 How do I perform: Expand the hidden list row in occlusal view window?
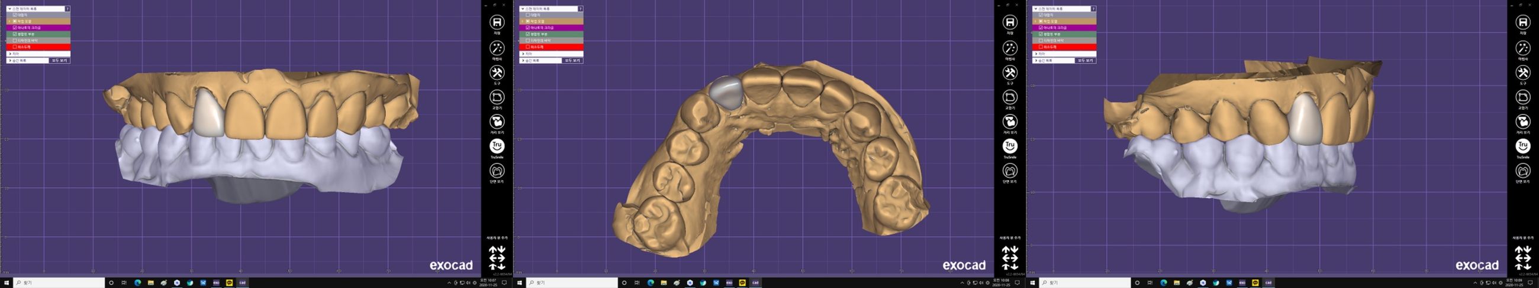[x=523, y=60]
